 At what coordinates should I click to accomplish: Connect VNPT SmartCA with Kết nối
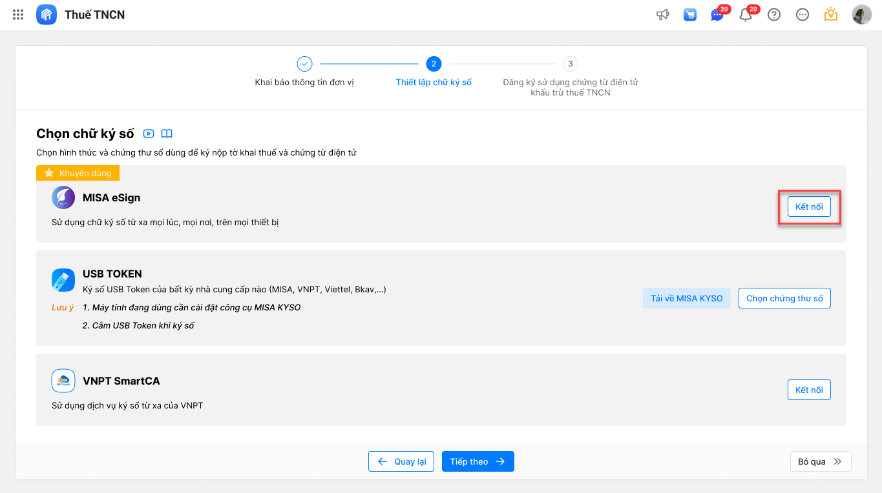[809, 390]
